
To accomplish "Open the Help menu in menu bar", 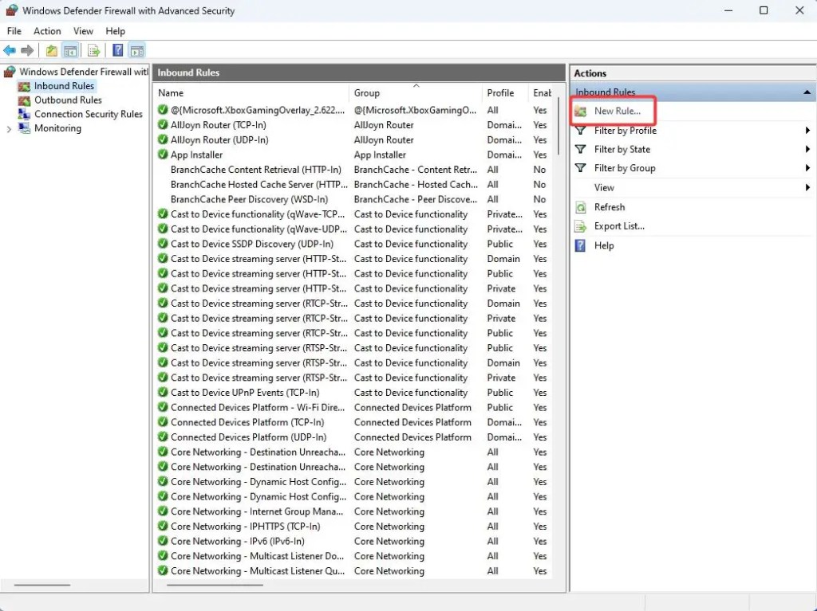I will [x=115, y=31].
